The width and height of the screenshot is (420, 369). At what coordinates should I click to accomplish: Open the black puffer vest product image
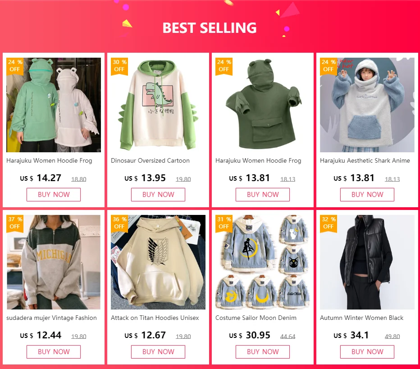(367, 262)
